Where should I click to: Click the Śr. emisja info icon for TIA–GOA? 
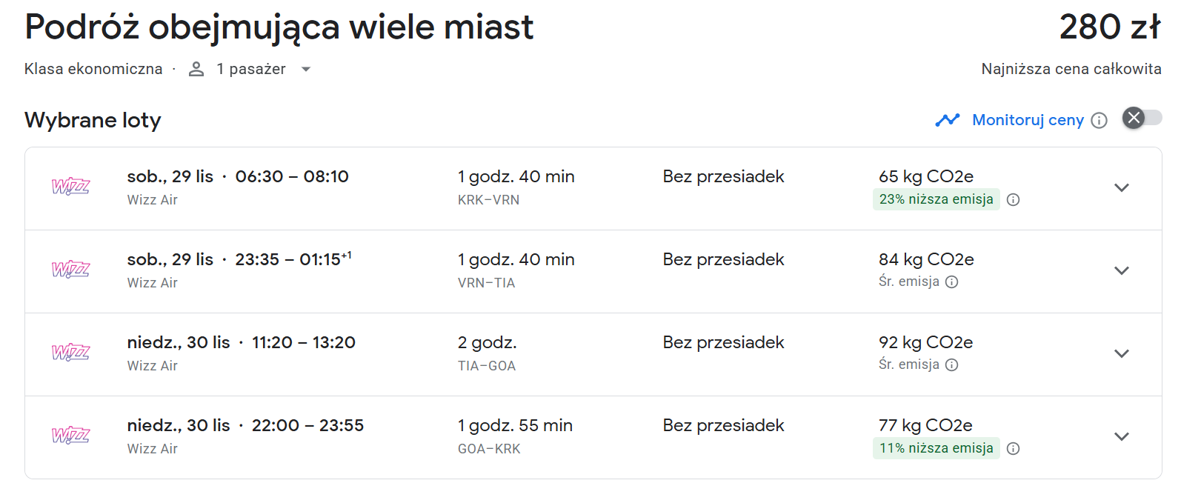pos(952,364)
